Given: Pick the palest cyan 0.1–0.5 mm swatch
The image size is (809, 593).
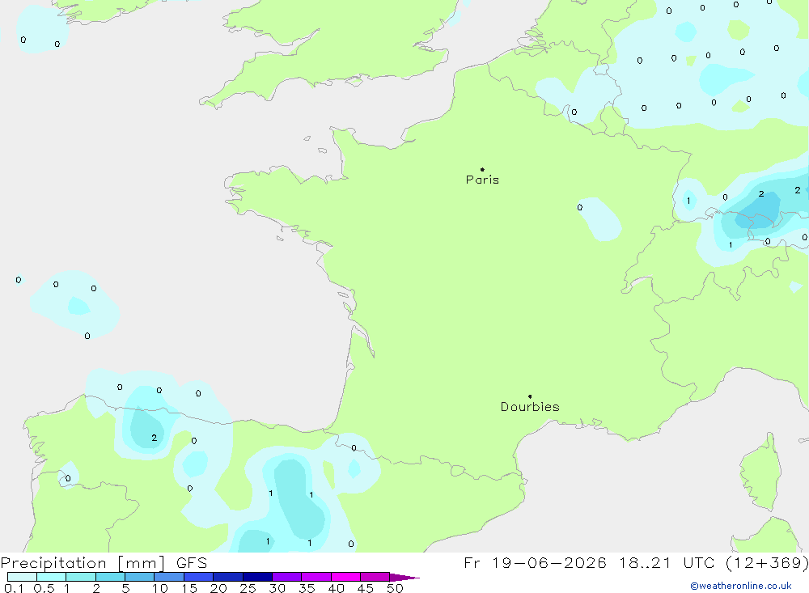Looking at the screenshot, I should (x=22, y=577).
